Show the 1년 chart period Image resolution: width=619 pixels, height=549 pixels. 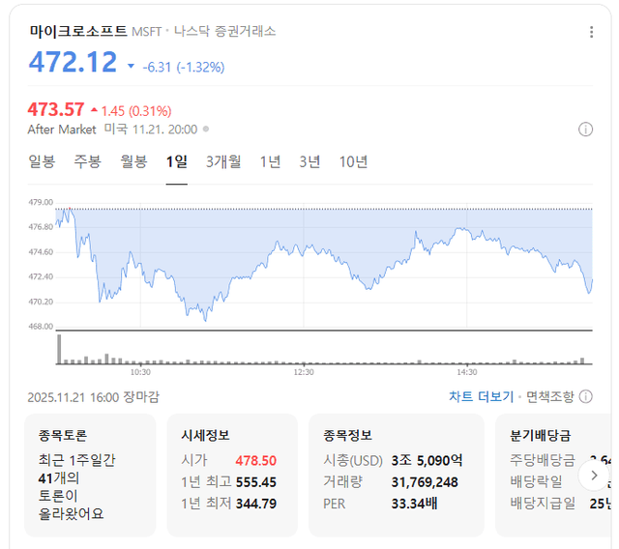(270, 161)
